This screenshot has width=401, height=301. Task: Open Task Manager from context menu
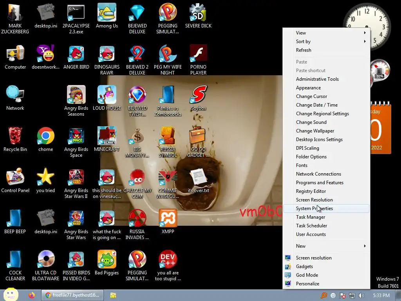(326, 217)
